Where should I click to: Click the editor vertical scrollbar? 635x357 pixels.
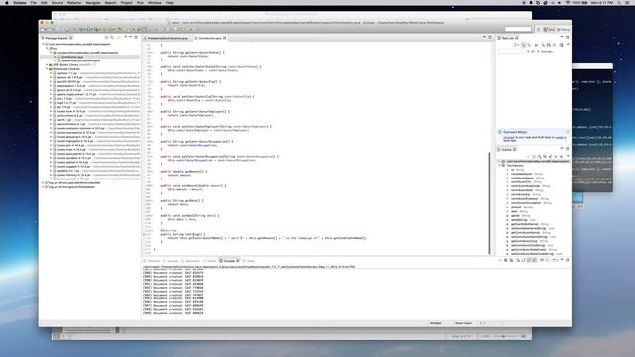click(489, 202)
